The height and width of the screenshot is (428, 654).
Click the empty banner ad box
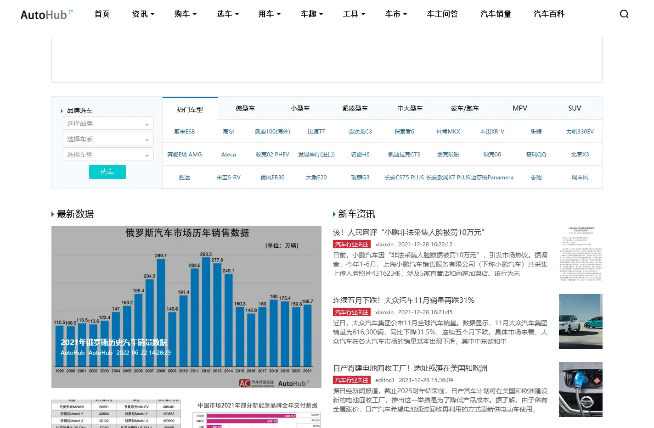tap(327, 60)
